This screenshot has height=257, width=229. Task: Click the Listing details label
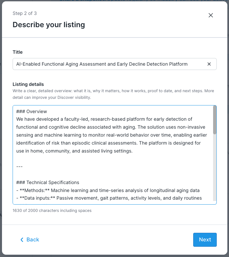(28, 85)
